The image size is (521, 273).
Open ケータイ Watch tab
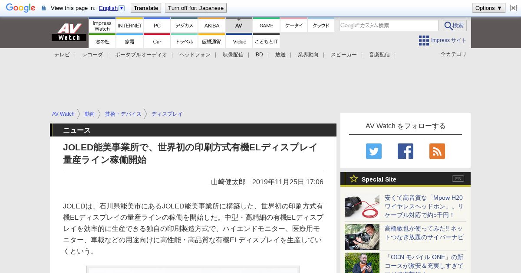click(294, 26)
